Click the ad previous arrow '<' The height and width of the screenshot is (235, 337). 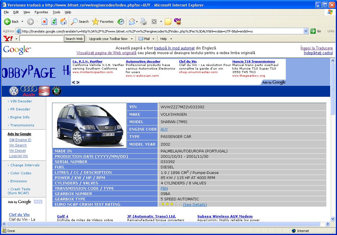point(73,82)
